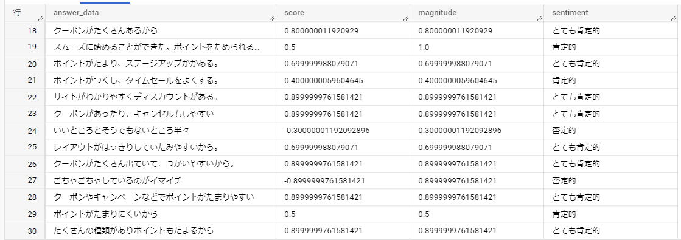Image resolution: width=681 pixels, height=240 pixels.
Task: Click sentiment '否定的' in row 27
Action: (564, 180)
